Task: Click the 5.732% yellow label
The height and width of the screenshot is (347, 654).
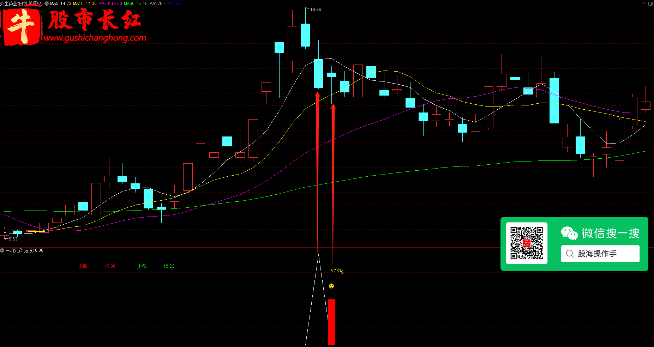Action: pos(337,271)
